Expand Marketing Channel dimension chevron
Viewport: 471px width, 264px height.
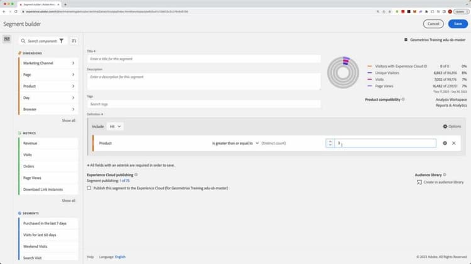click(x=73, y=63)
